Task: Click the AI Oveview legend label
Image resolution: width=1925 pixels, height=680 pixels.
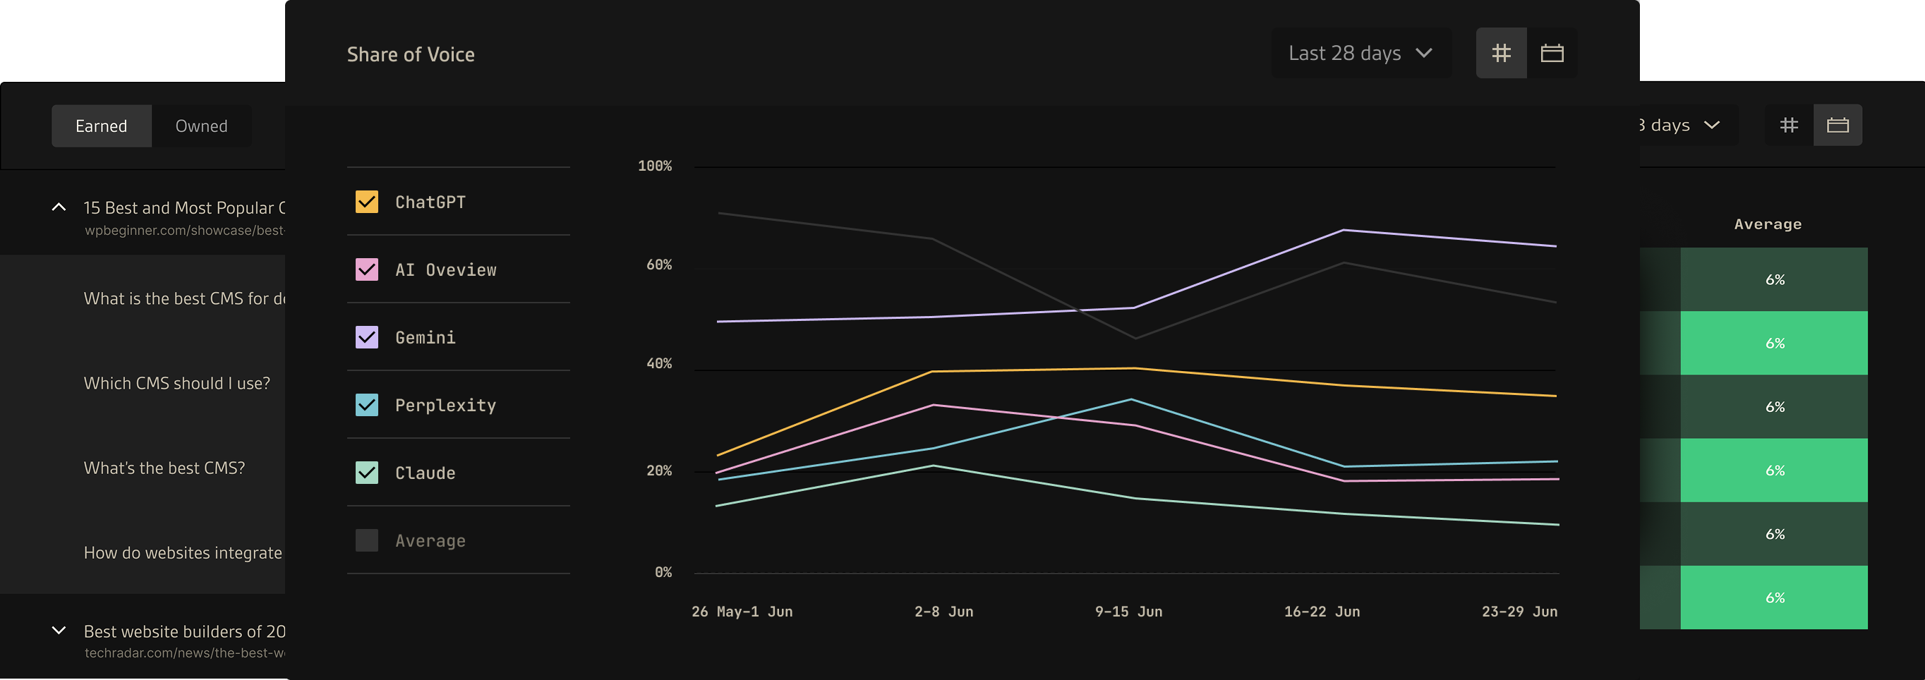Action: (445, 269)
